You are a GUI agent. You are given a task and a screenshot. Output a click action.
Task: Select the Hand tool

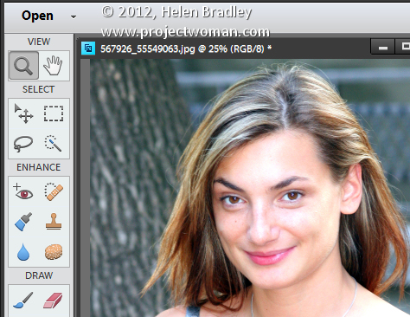coord(54,66)
